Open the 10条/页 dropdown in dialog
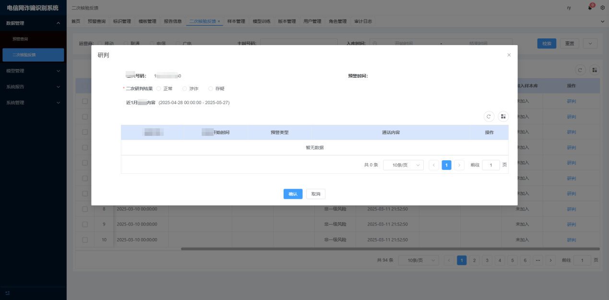Image resolution: width=609 pixels, height=300 pixels. [403, 165]
